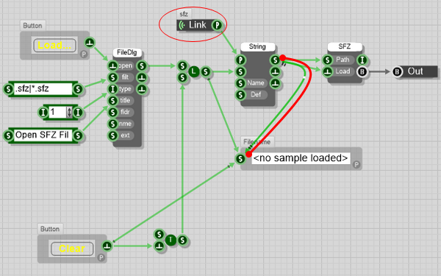Click the stepper arrows on the integer box

tap(69, 112)
